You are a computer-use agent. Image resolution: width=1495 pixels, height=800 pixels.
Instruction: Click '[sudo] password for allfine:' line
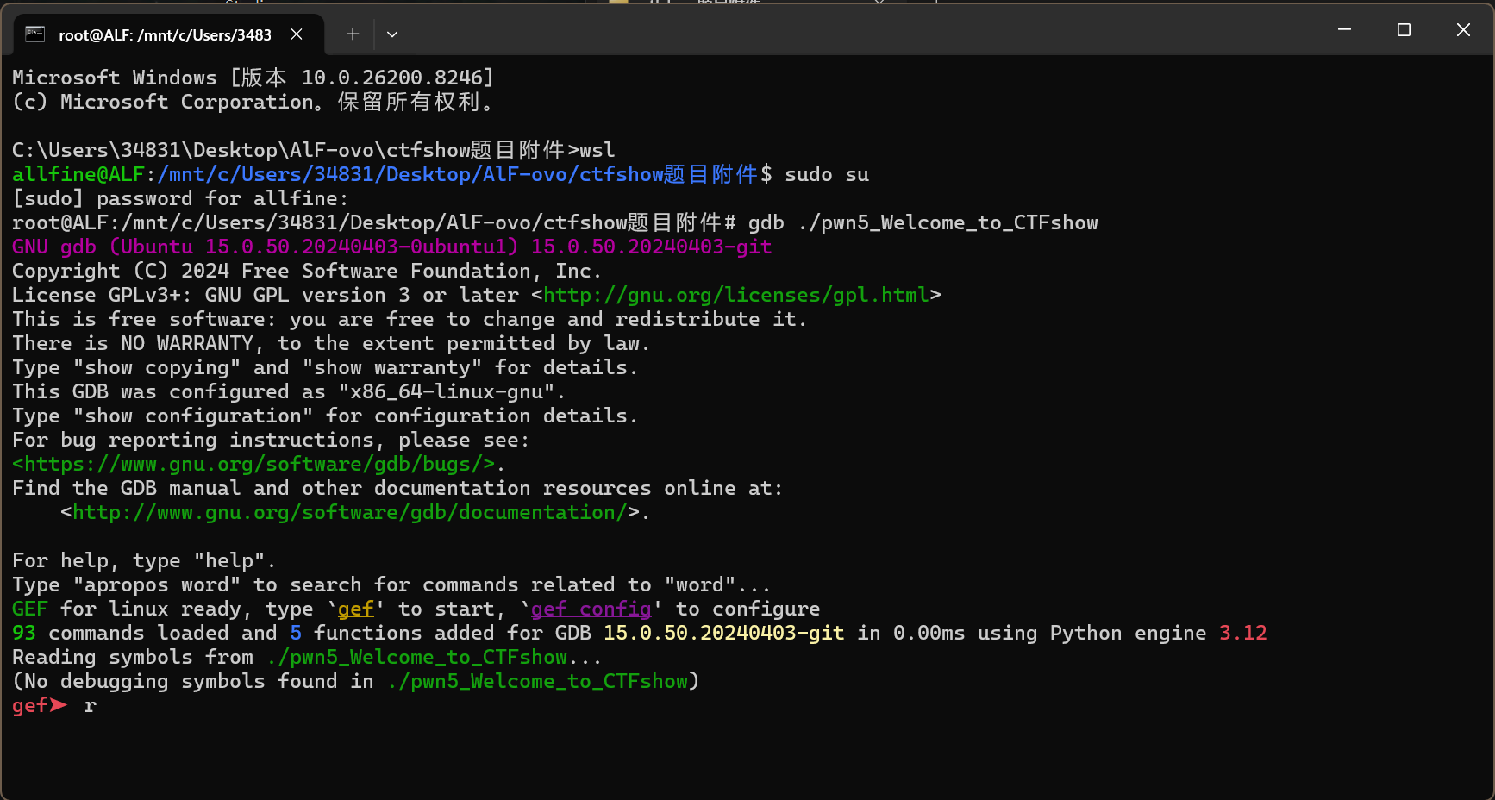point(180,198)
